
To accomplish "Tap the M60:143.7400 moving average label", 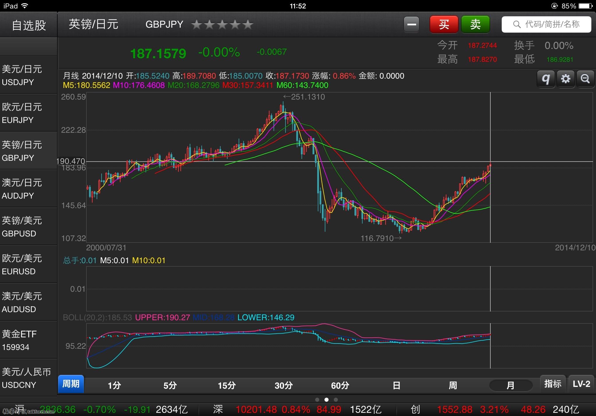I will click(x=302, y=85).
